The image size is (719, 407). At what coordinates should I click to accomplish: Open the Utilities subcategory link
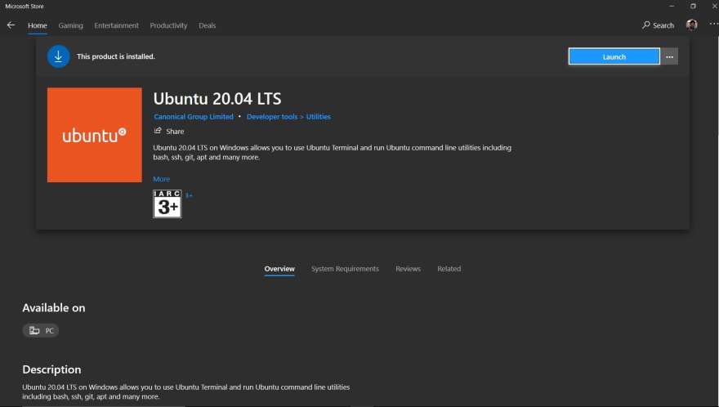pyautogui.click(x=318, y=117)
